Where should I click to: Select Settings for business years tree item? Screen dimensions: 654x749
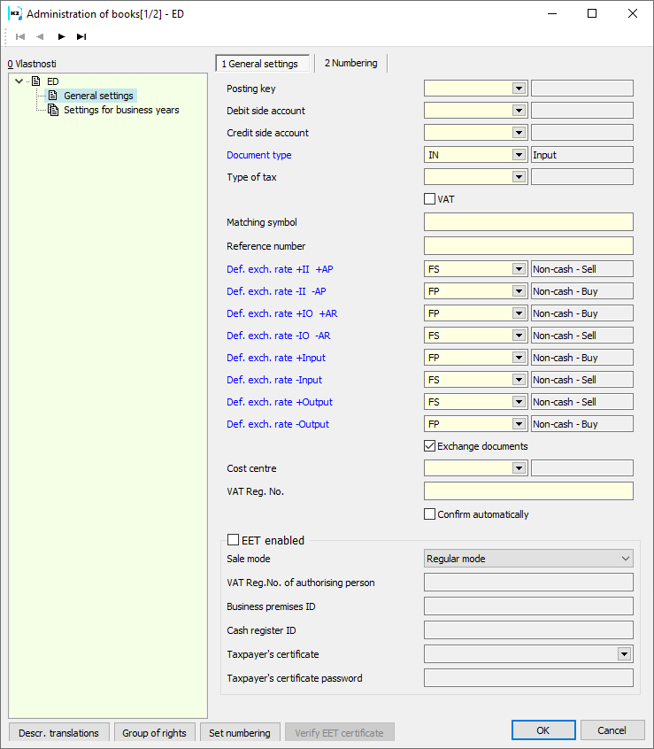pos(121,110)
